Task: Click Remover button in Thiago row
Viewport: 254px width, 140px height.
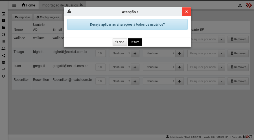Action: tap(238, 53)
